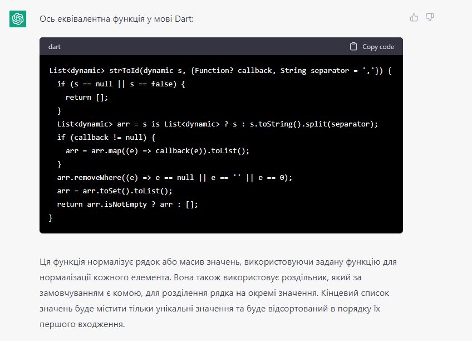Click the strToId function signature line
This screenshot has width=472, height=341.
coord(220,71)
